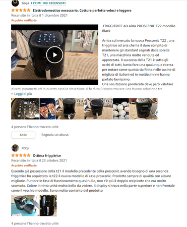Open Roby's photo of fryer with drawer removed
This screenshot has width=187, height=227.
click(25, 205)
